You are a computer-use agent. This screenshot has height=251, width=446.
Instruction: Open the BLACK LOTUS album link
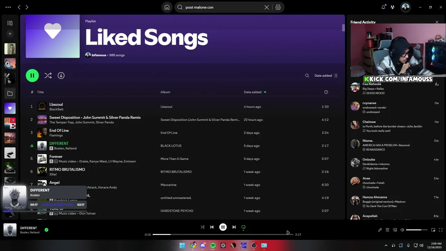[x=171, y=146]
